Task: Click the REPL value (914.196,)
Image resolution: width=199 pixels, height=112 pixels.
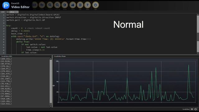Action: pyautogui.click(x=6, y=99)
